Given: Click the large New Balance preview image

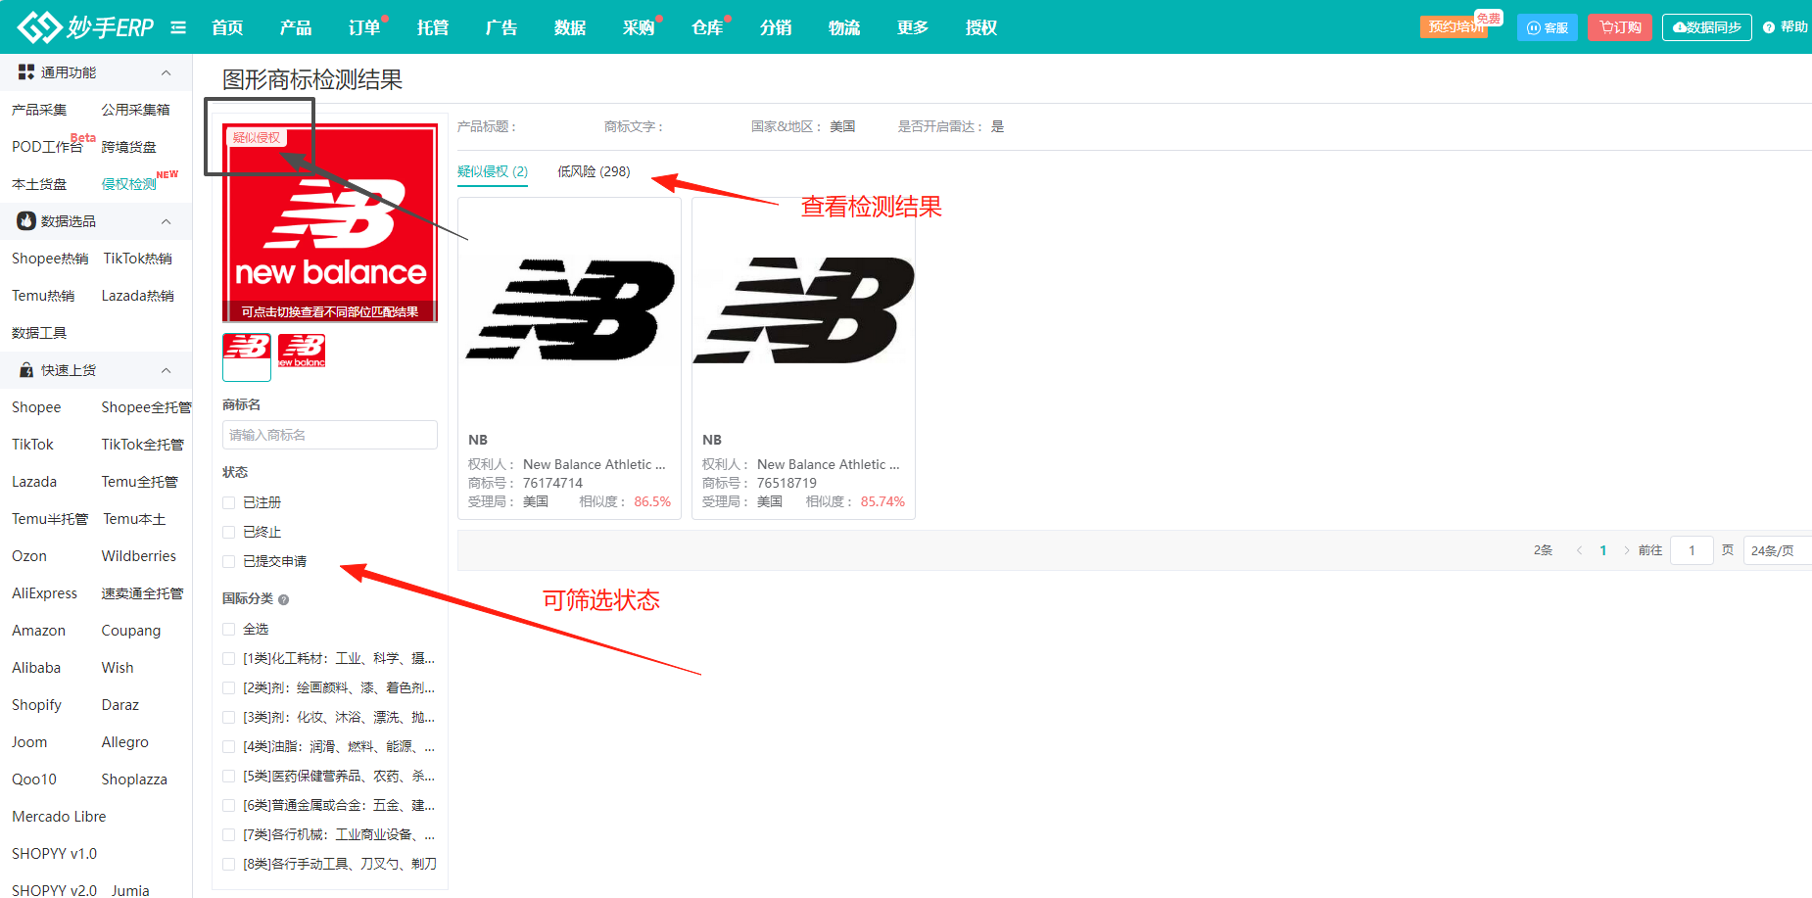Looking at the screenshot, I should click(330, 222).
